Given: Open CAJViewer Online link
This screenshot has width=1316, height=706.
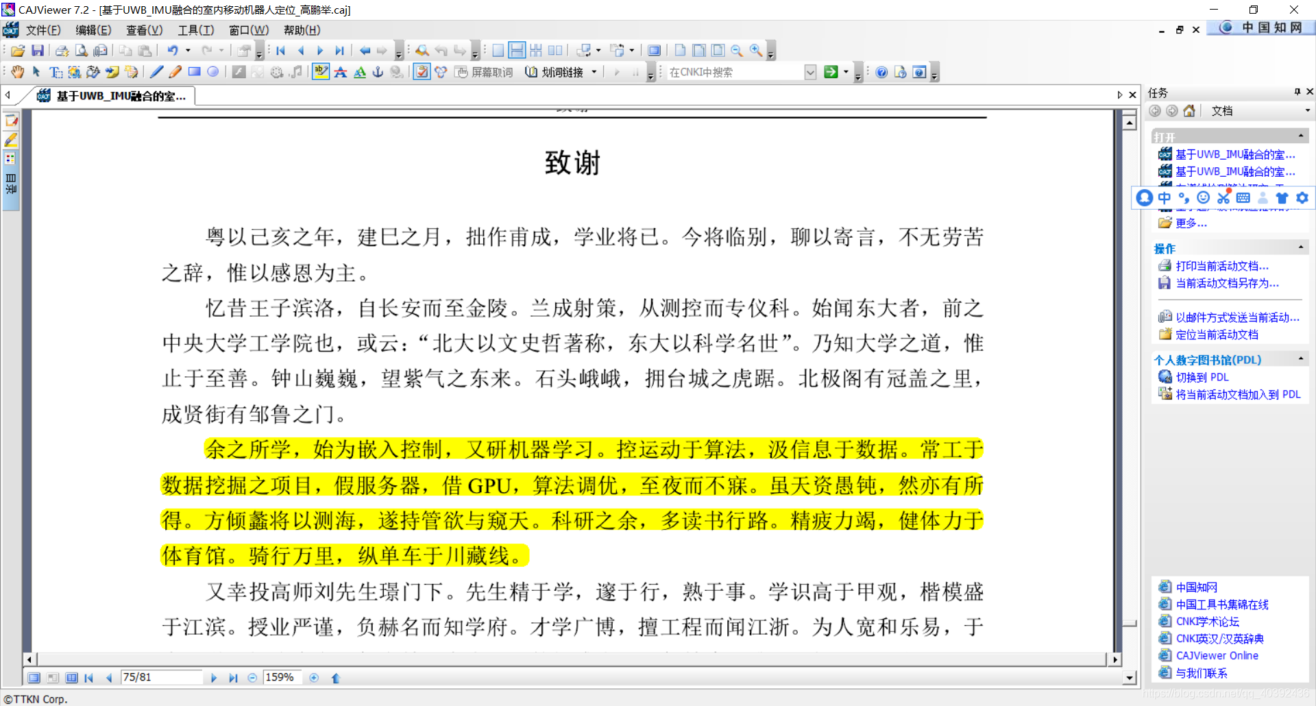Looking at the screenshot, I should (x=1217, y=656).
